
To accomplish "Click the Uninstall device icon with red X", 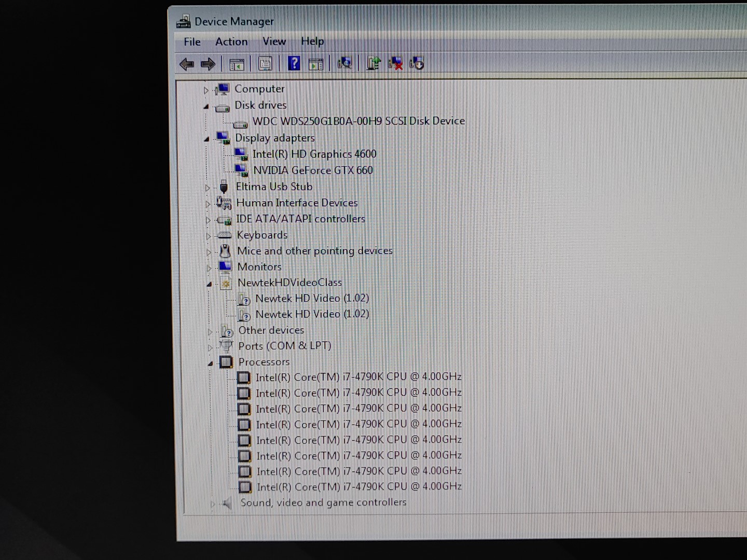I will (x=395, y=63).
